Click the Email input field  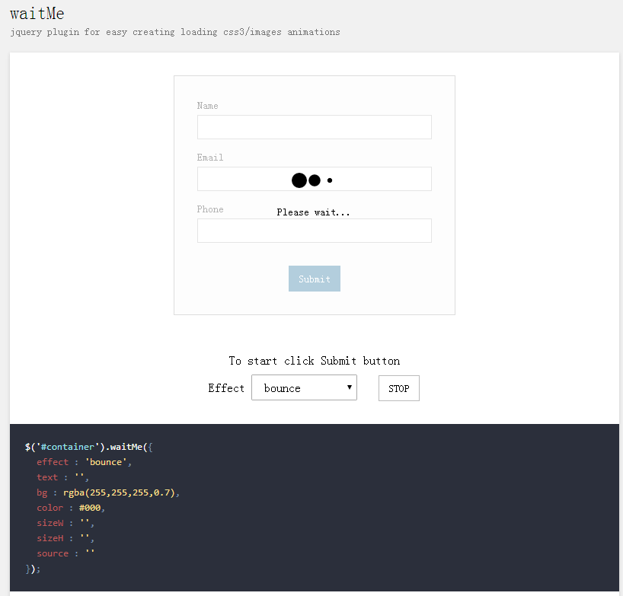point(315,179)
